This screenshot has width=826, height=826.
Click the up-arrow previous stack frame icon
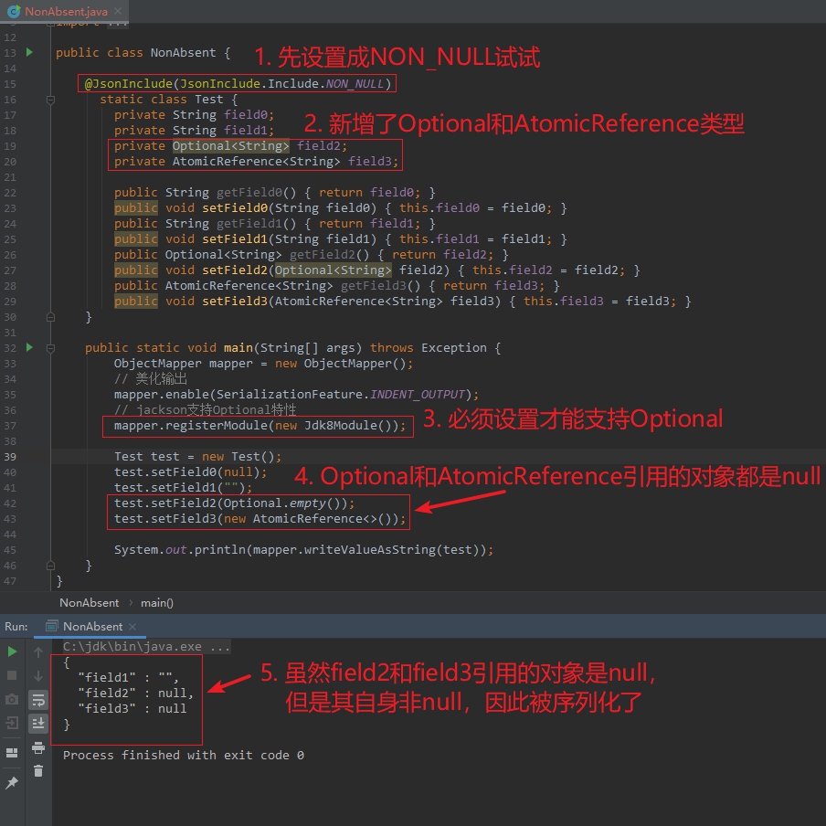point(38,652)
